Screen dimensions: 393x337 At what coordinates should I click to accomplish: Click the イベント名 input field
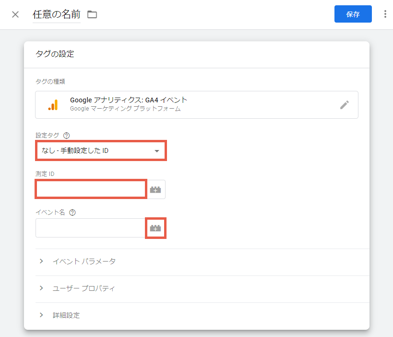(91, 228)
